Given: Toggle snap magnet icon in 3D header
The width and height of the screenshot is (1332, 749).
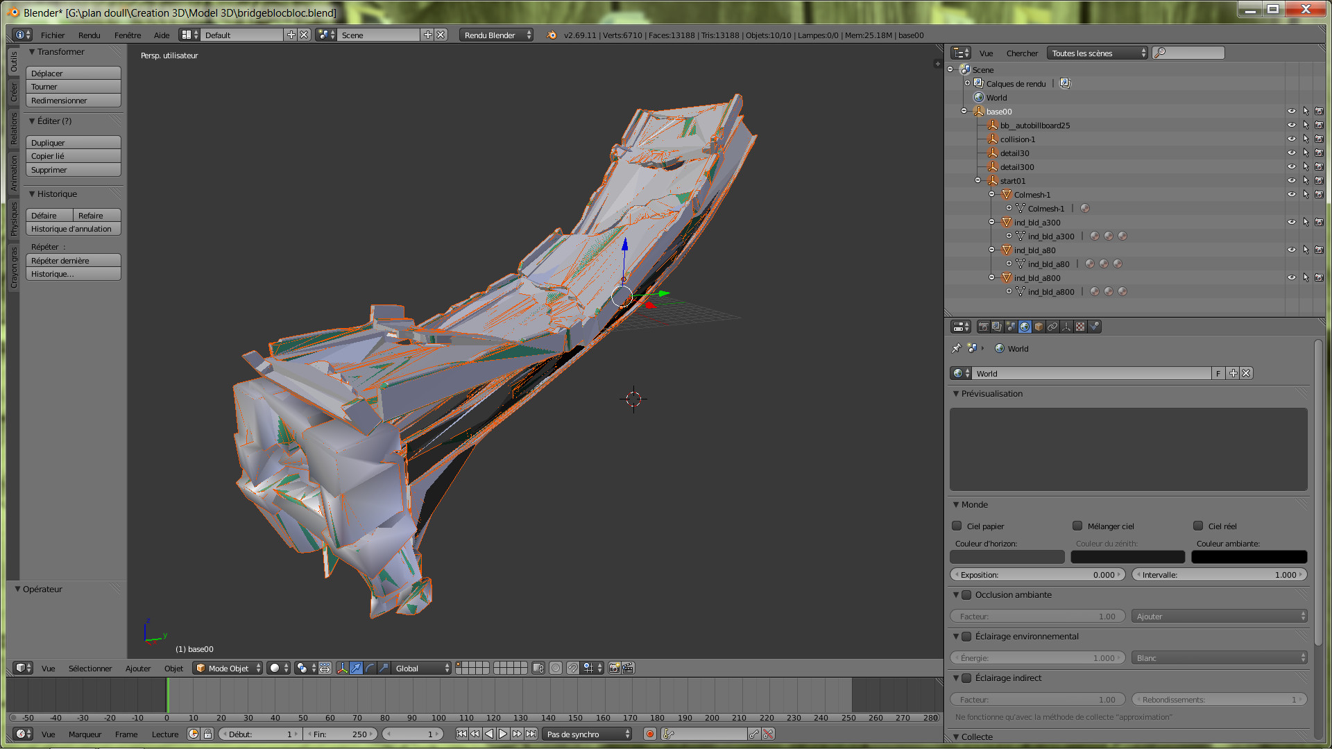Looking at the screenshot, I should pos(572,668).
